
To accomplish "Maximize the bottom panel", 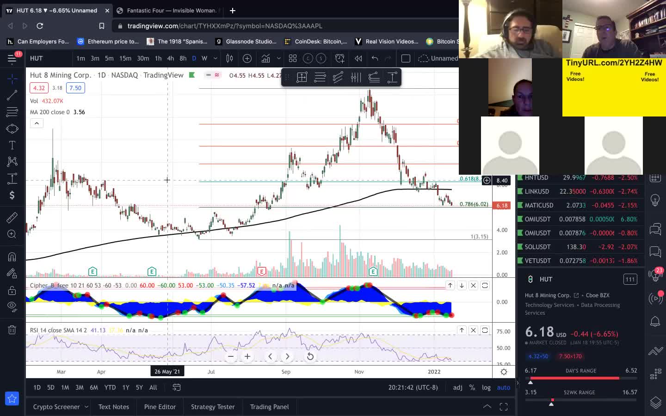I will 504,407.
